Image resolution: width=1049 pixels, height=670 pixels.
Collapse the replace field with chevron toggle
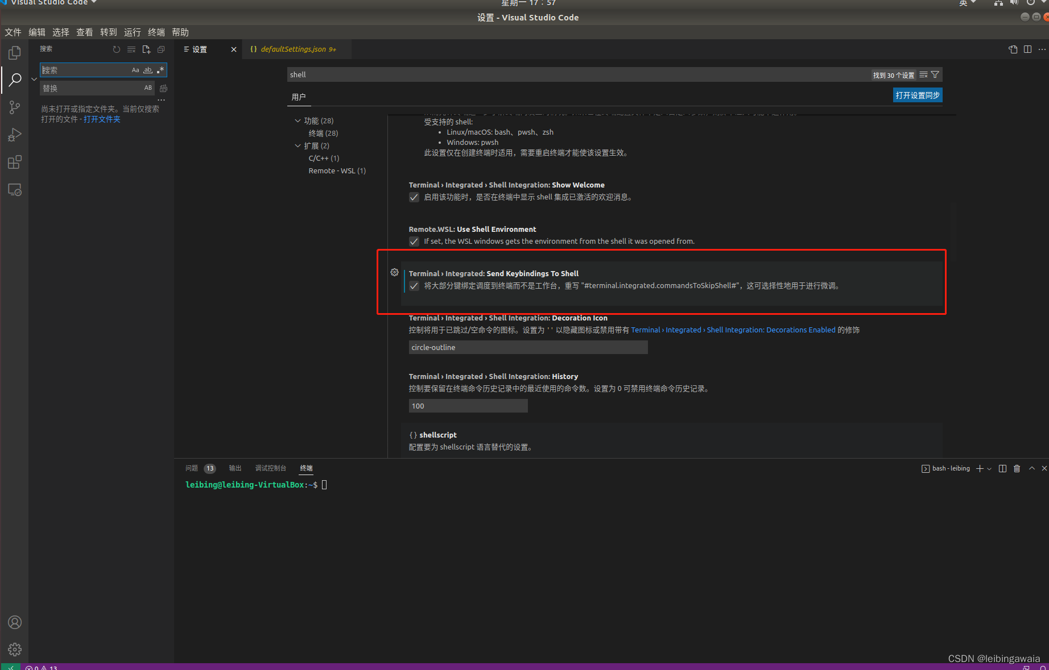34,79
